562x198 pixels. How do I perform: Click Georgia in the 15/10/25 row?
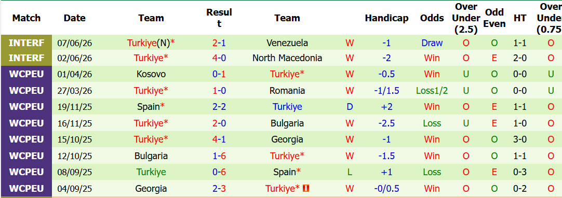coord(287,139)
